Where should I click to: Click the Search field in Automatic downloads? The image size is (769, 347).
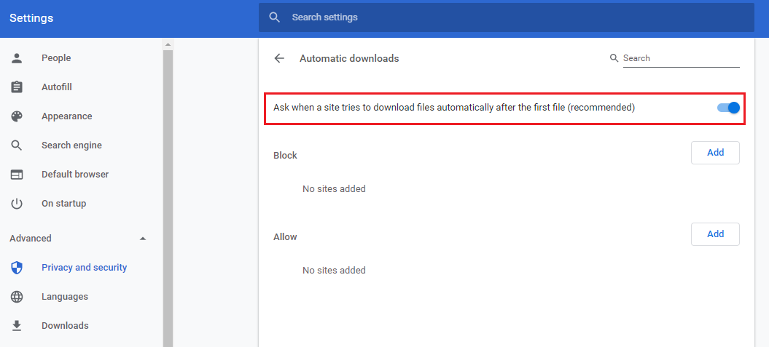click(x=680, y=58)
